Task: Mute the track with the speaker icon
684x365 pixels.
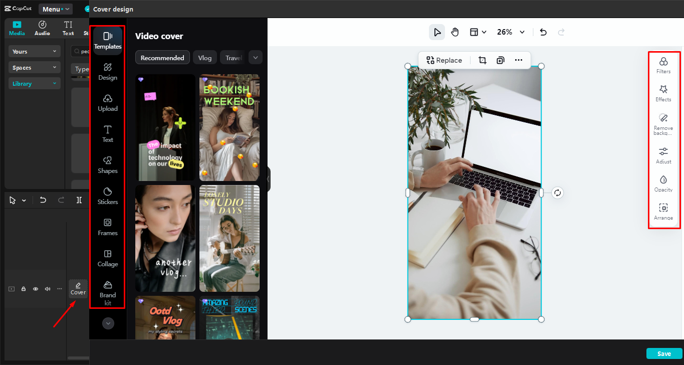Action: pos(47,289)
